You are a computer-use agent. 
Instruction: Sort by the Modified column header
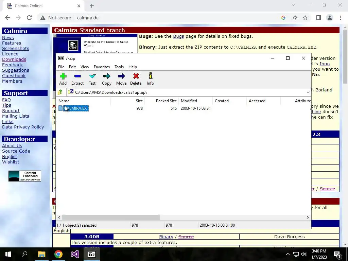[x=195, y=101]
